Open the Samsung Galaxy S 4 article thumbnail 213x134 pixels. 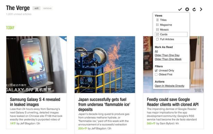click(36, 64)
